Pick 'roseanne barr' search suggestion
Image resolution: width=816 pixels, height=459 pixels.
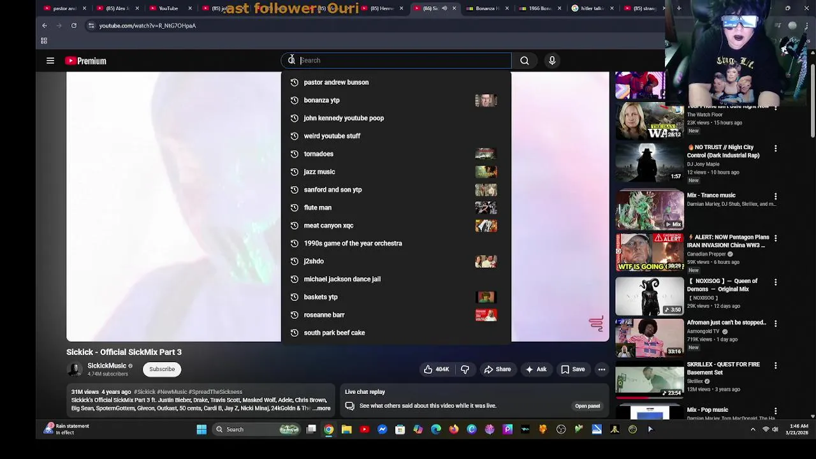(396, 314)
